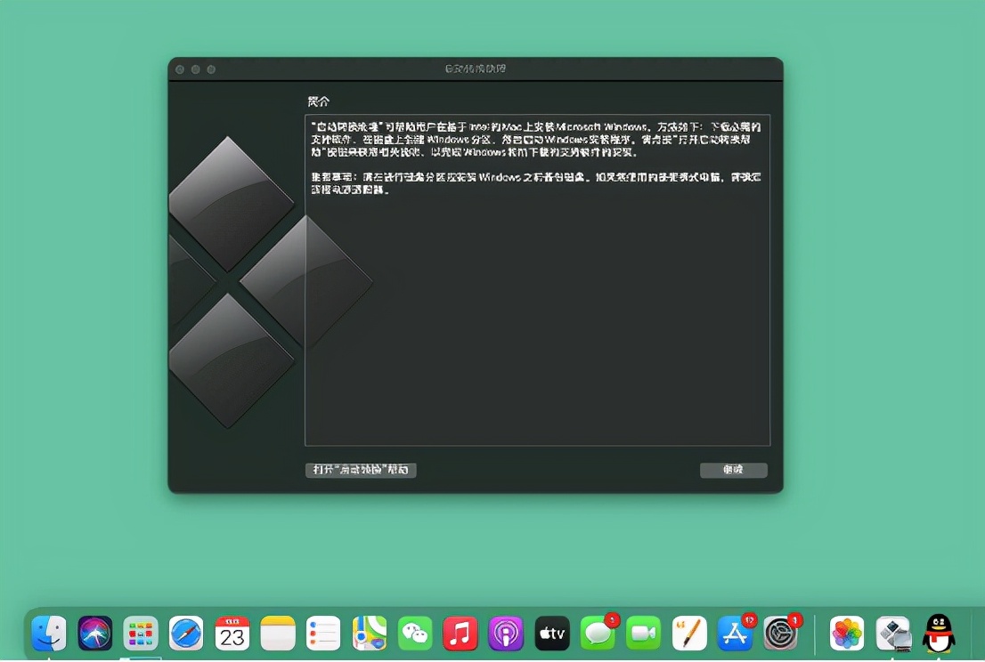Open Launchpad from the Dock
The width and height of the screenshot is (985, 662).
(141, 633)
